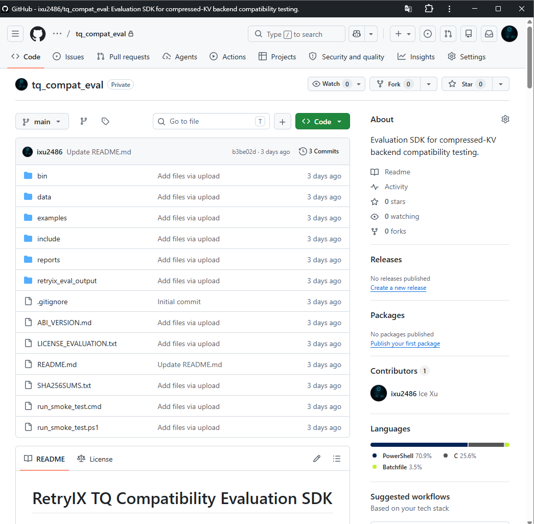Screen dimensions: 534x524
Task: Open run_smoke_test.ps1 file
Action: click(68, 427)
